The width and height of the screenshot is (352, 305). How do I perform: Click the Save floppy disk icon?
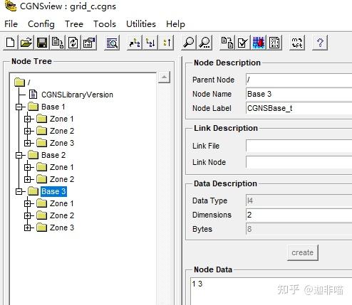click(42, 43)
